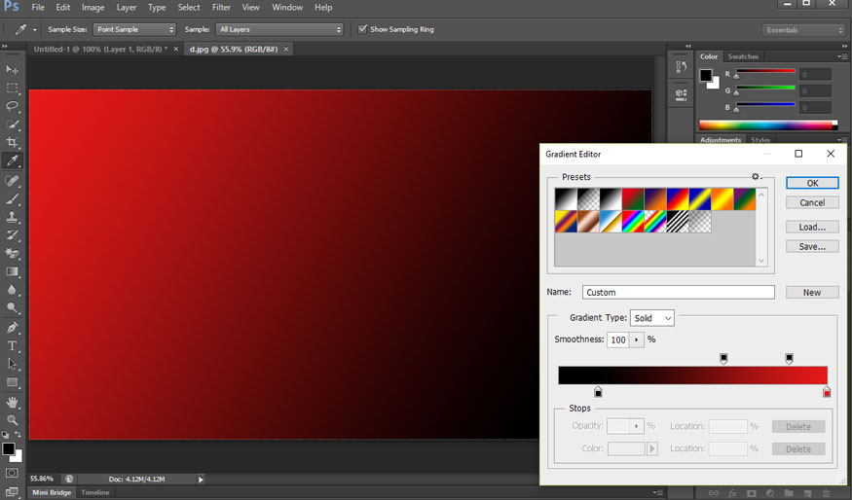Open the Mini Bridge tab
The width and height of the screenshot is (852, 500).
tap(52, 492)
